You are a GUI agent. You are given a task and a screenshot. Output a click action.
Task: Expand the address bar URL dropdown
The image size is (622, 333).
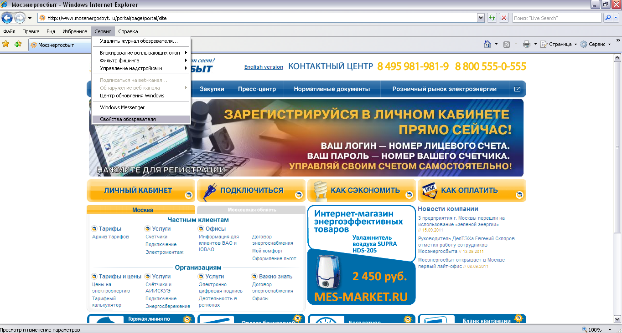481,18
